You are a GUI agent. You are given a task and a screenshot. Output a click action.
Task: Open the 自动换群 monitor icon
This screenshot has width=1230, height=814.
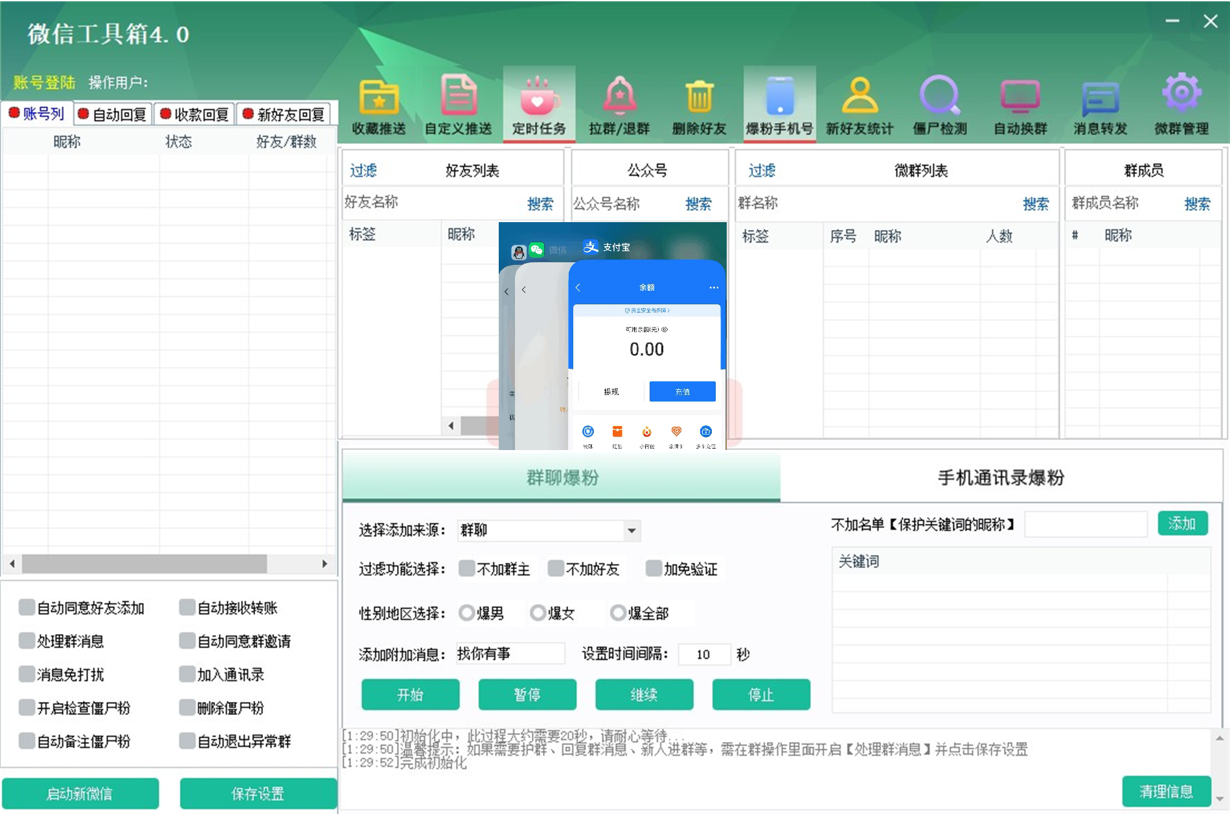(x=1020, y=96)
